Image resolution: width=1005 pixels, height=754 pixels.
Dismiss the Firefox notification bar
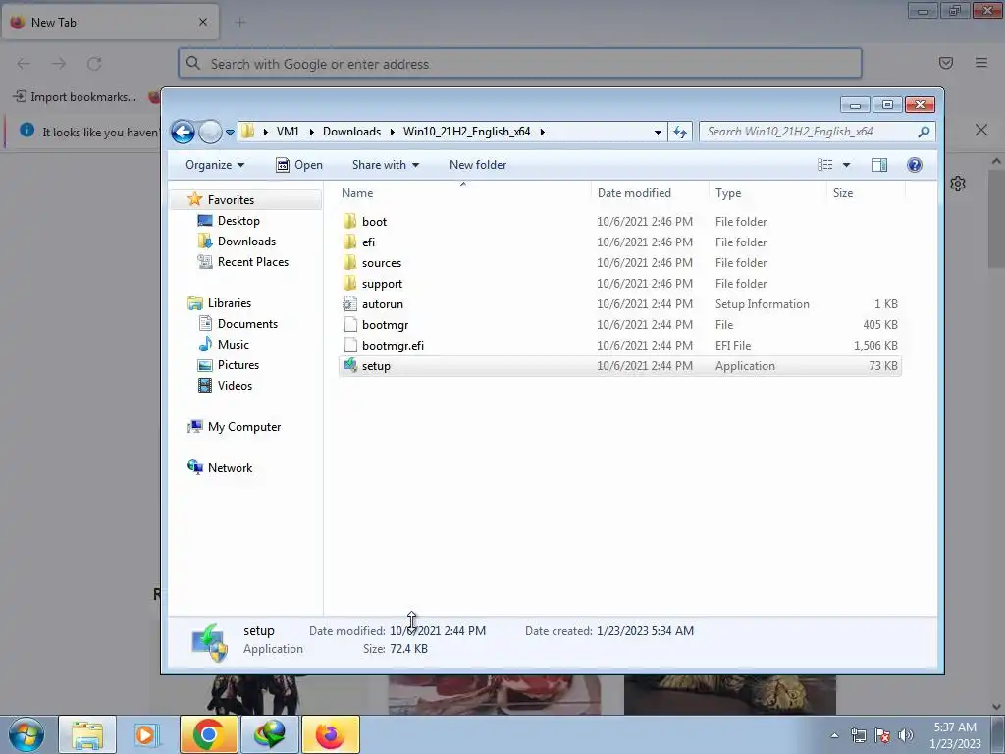981,130
